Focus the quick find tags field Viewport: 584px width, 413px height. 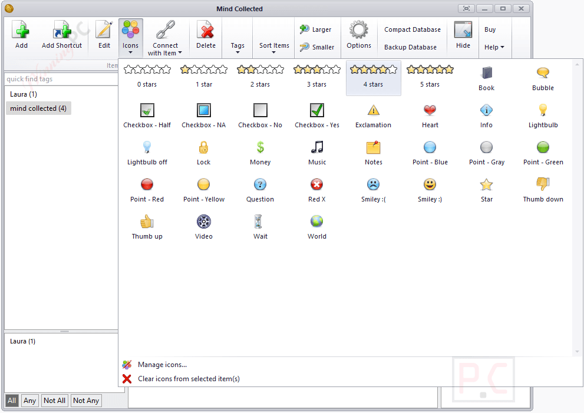(61, 79)
